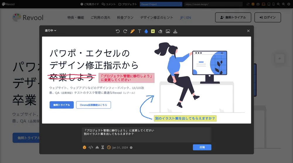Click the large Revool site logo

28,17
